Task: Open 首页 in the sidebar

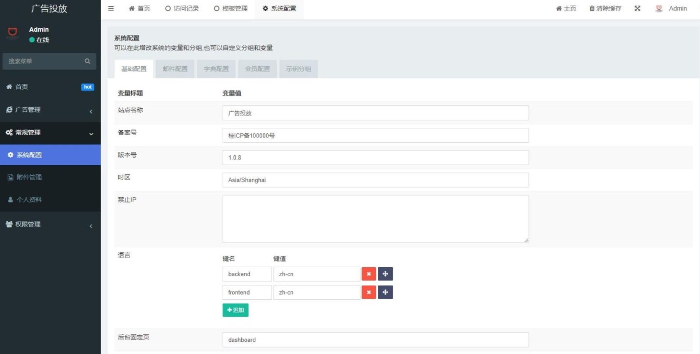Action: coord(50,87)
